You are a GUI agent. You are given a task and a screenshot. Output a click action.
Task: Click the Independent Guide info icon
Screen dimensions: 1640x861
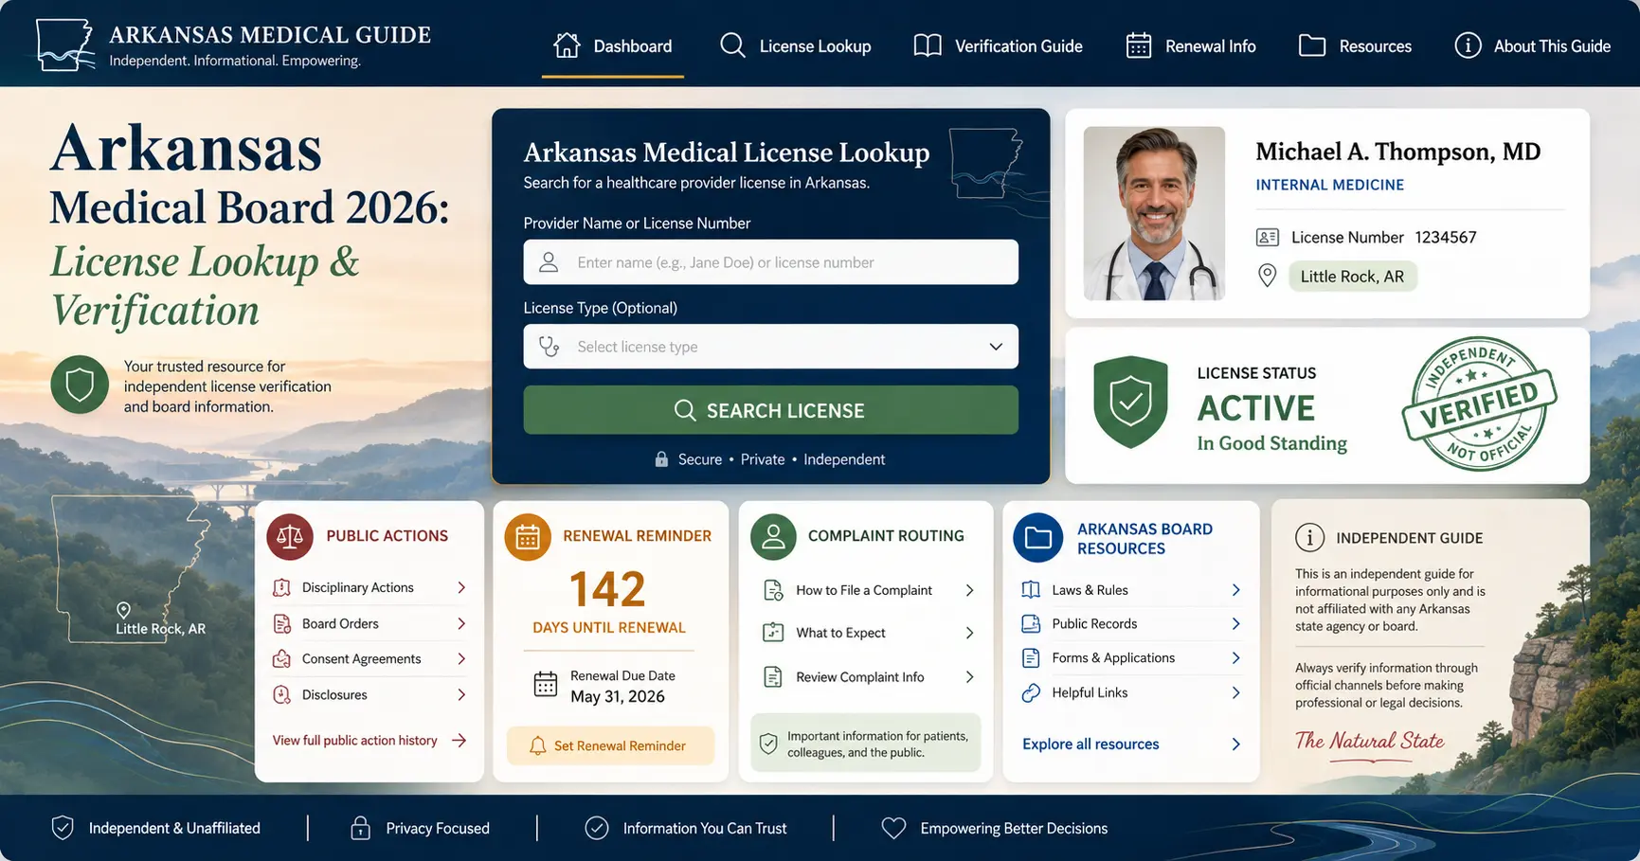coord(1309,538)
